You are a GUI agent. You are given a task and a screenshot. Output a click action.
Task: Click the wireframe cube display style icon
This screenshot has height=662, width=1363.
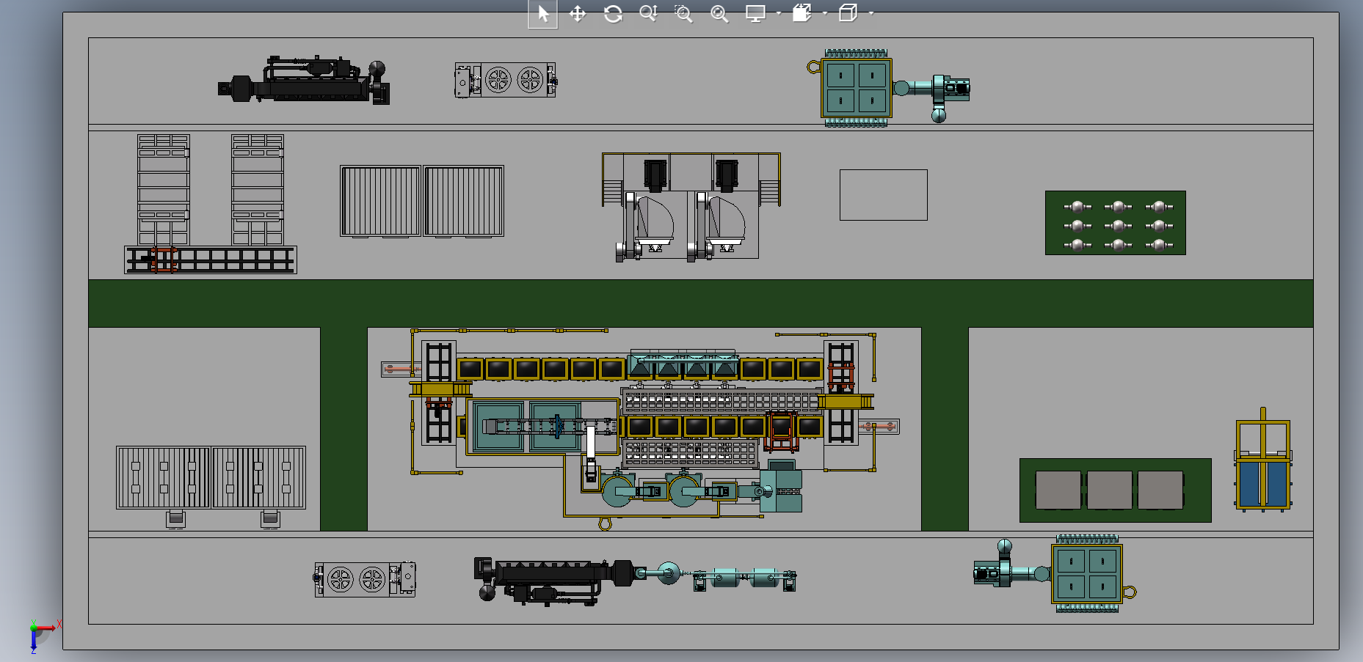(x=848, y=13)
